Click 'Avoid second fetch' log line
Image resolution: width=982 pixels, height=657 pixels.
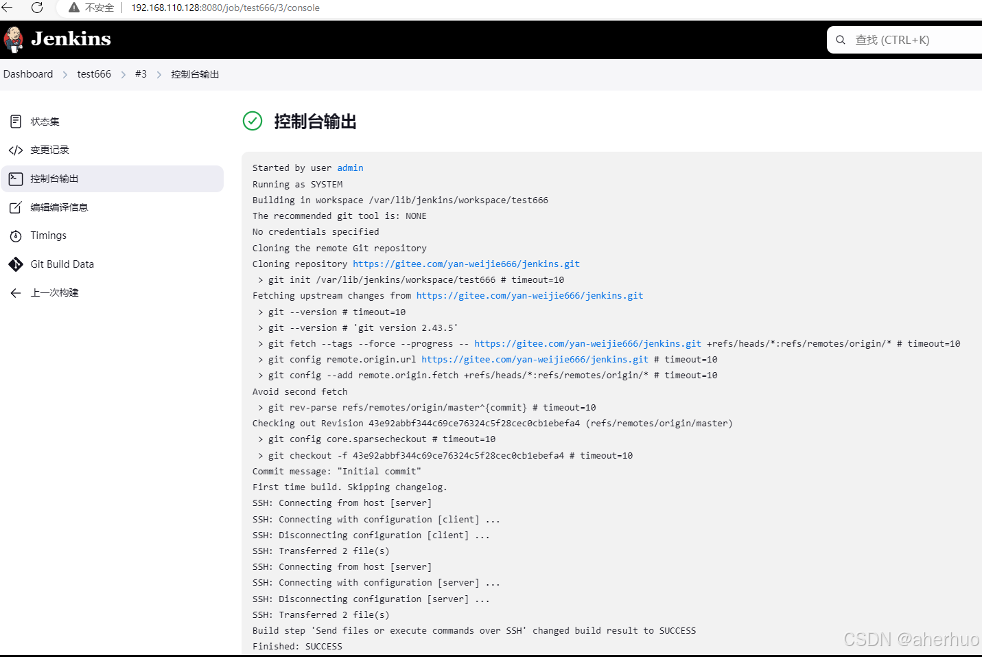click(x=300, y=391)
